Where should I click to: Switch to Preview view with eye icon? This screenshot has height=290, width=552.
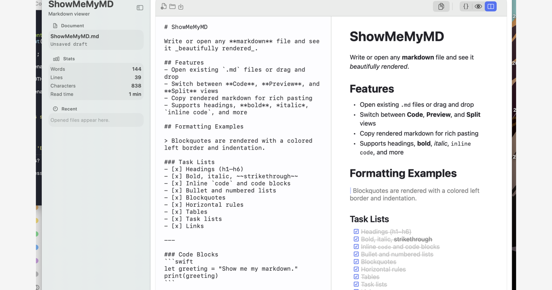tap(478, 6)
